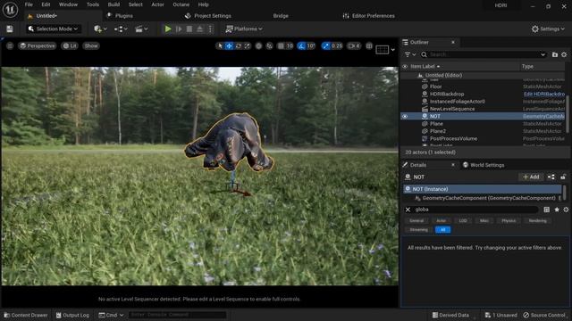Change rotation snap value 10°
Screen dimensions: 572x321
[x=311, y=45]
